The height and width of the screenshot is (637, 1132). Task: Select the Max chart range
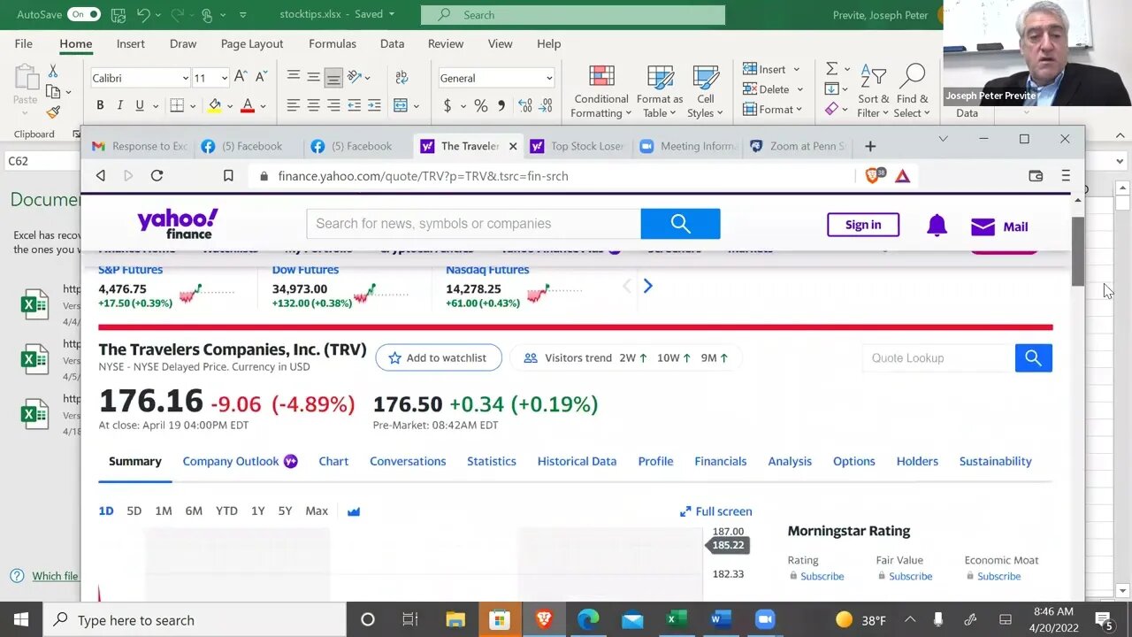(317, 511)
